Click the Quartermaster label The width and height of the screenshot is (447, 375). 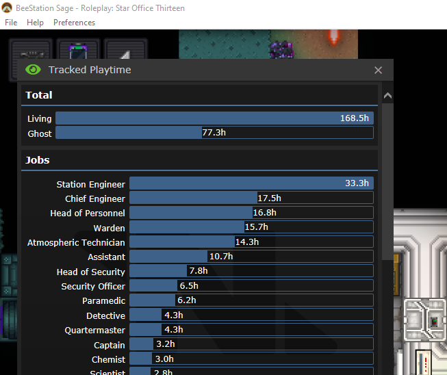[x=95, y=331]
